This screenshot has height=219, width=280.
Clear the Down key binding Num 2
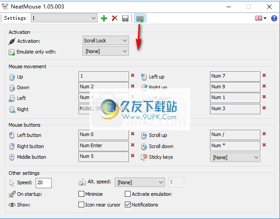pyautogui.click(x=132, y=86)
